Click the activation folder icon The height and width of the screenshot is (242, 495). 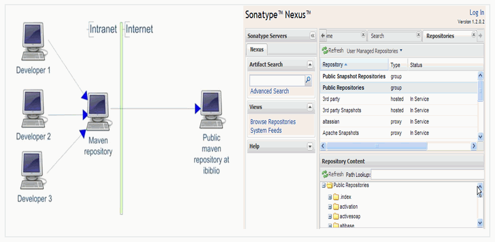click(336, 207)
